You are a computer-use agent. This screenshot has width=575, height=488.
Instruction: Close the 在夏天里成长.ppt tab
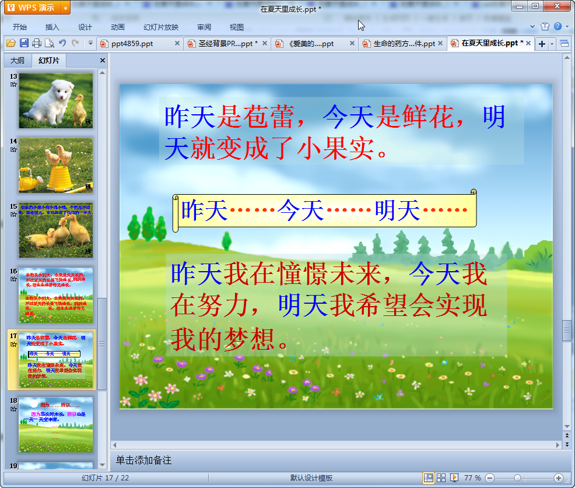528,43
